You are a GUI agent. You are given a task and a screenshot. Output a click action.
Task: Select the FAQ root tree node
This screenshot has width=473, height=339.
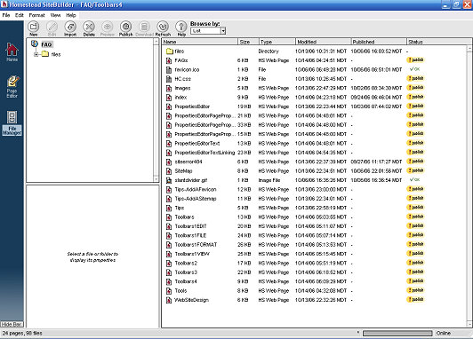tap(46, 44)
